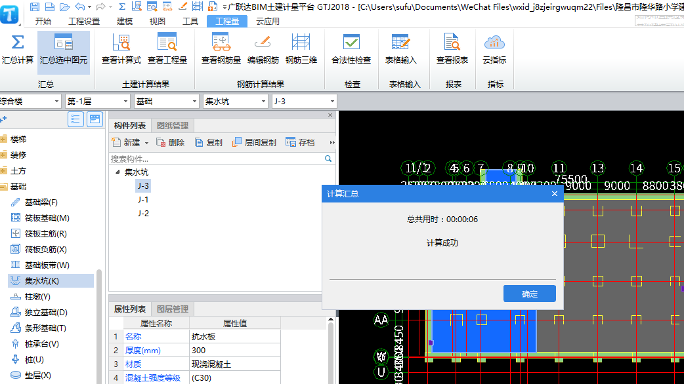
Task: Click the 新建 component icon
Action: point(116,142)
